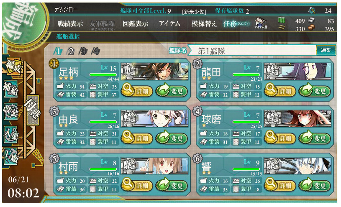
Task: Open the 工廠 factory sidebar icon
Action: coord(10,156)
